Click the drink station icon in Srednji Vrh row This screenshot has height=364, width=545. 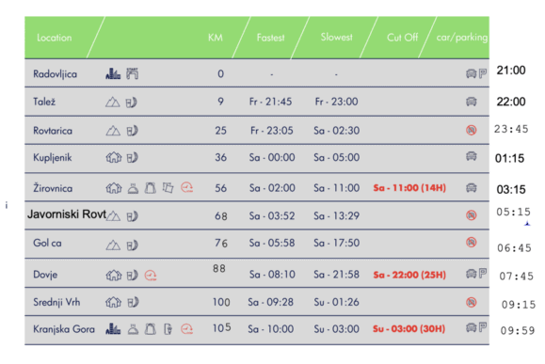(133, 302)
